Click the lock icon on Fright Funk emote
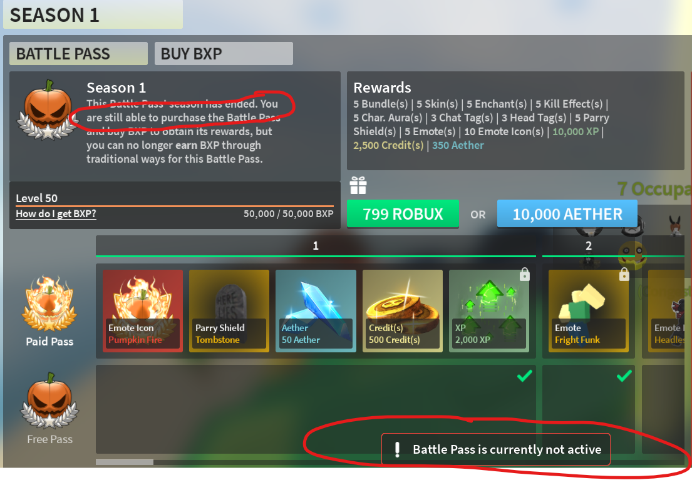Viewport: 692px width, 480px height. pos(624,274)
